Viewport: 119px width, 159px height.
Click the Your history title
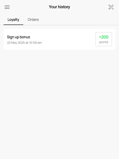tap(59, 7)
